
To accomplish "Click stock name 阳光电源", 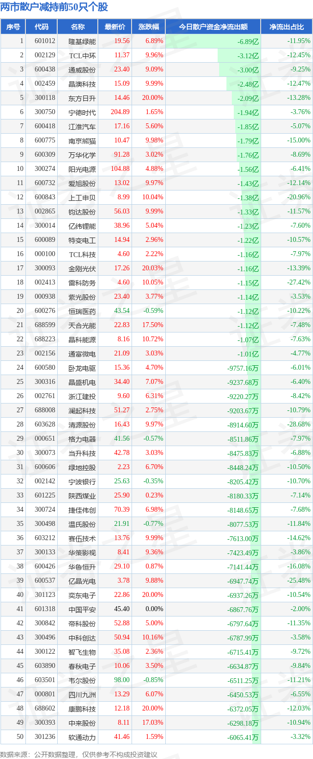I will point(82,169).
